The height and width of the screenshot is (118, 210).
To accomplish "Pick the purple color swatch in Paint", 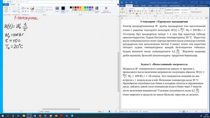I will [93, 7].
